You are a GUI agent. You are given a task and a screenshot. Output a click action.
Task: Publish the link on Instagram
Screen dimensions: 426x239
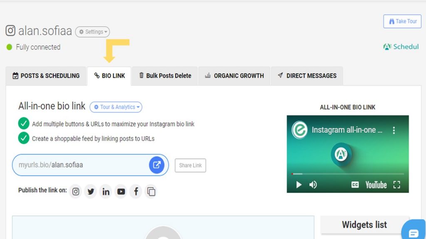[x=76, y=192]
